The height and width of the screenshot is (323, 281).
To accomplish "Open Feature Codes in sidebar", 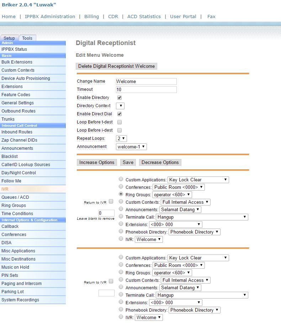I will [33, 95].
